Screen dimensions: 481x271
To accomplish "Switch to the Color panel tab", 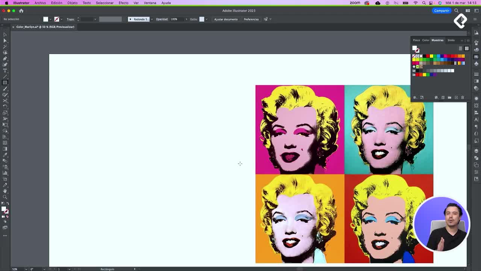I will [x=426, y=40].
